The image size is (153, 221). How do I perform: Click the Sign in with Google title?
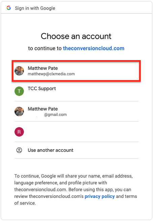pos(35,8)
